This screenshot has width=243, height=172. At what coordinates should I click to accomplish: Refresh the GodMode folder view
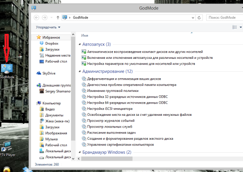click(199, 18)
